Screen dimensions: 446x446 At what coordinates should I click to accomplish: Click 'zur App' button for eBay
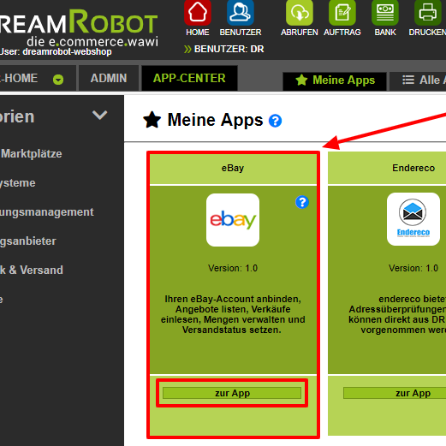click(x=232, y=393)
